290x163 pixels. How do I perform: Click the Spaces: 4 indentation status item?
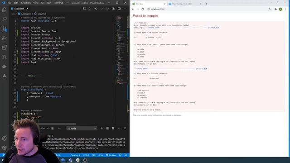click(x=76, y=155)
